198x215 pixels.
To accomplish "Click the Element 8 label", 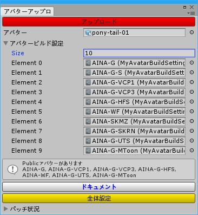I will 27,141.
